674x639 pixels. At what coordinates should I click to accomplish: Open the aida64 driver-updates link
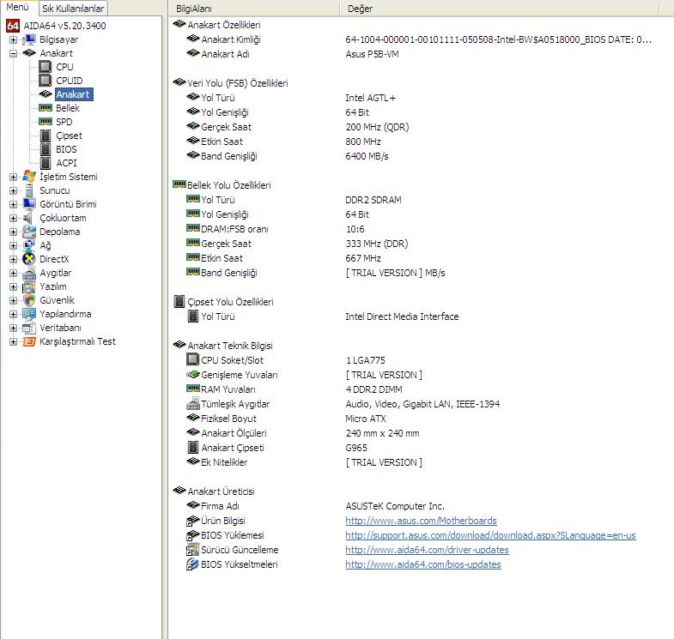pyautogui.click(x=427, y=550)
